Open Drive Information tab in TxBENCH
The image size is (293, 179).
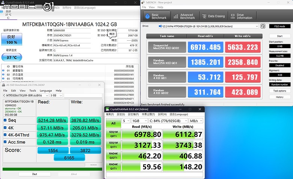[x=242, y=16]
